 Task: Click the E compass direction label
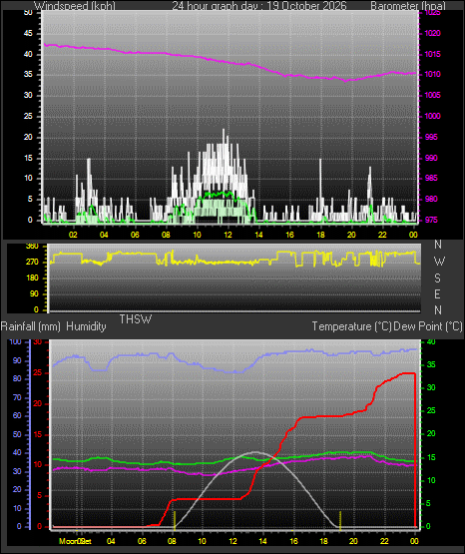[437, 293]
